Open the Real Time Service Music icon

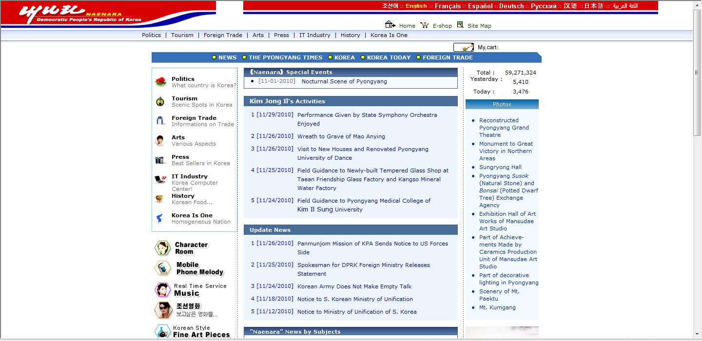[163, 290]
